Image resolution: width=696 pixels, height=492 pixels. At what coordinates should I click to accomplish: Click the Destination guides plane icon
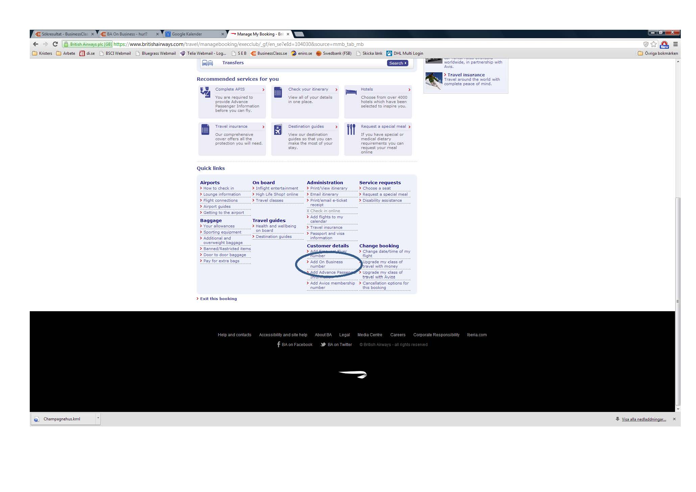pyautogui.click(x=278, y=129)
